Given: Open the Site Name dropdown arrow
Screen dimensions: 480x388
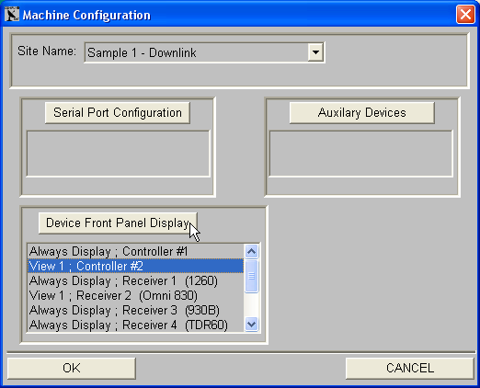Looking at the screenshot, I should [315, 52].
